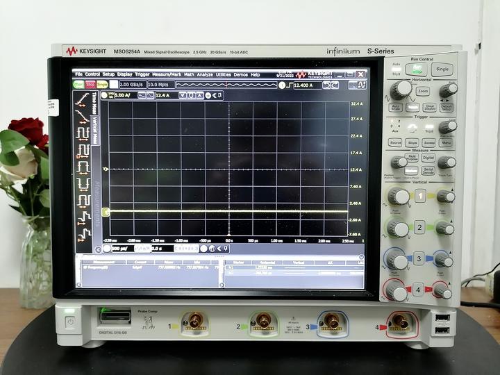Open the Measure/Mark menu
The height and width of the screenshot is (375, 500).
[x=167, y=74]
